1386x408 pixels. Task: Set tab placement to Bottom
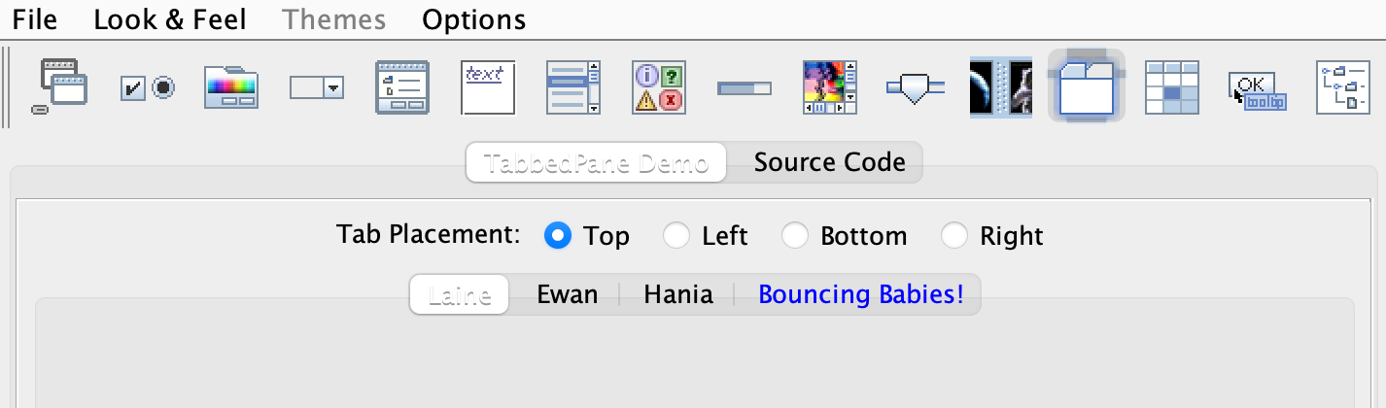pos(795,236)
